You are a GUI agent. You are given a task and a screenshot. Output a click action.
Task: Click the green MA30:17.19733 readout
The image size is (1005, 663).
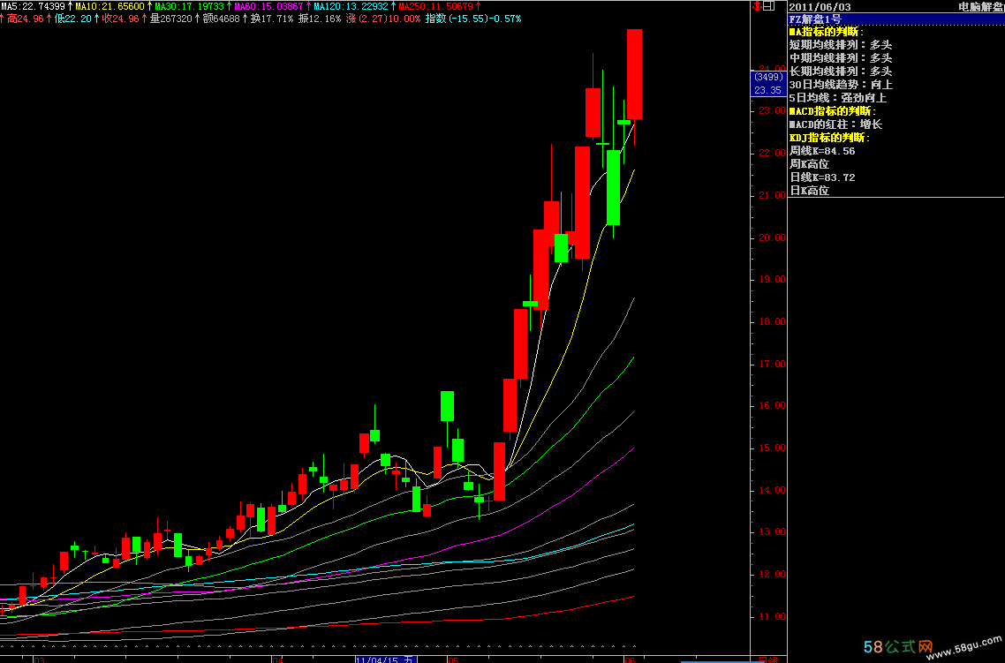(189, 6)
